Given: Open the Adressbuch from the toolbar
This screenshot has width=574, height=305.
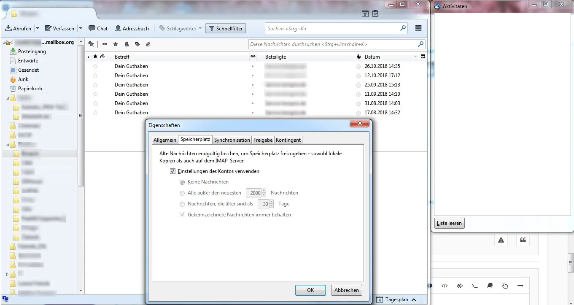Looking at the screenshot, I should (x=132, y=28).
